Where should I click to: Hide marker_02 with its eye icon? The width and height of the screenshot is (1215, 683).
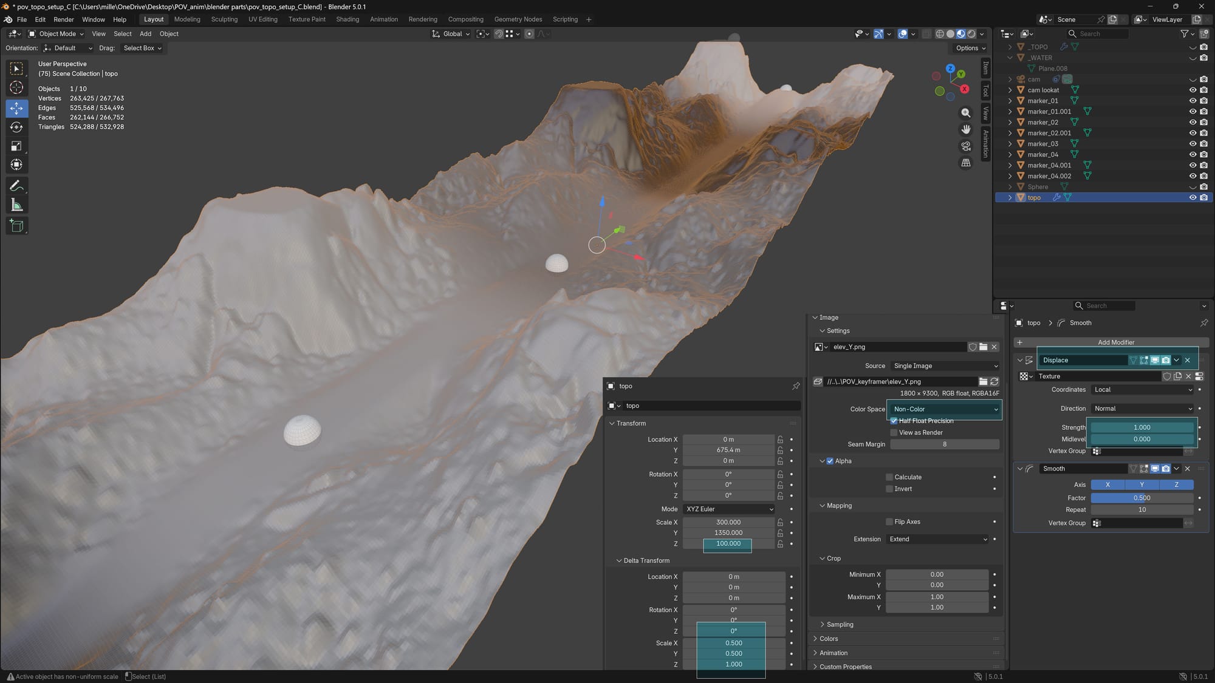click(1193, 122)
